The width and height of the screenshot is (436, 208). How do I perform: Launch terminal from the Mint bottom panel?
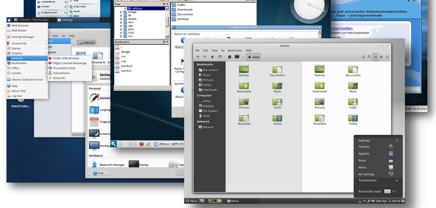pos(215,201)
